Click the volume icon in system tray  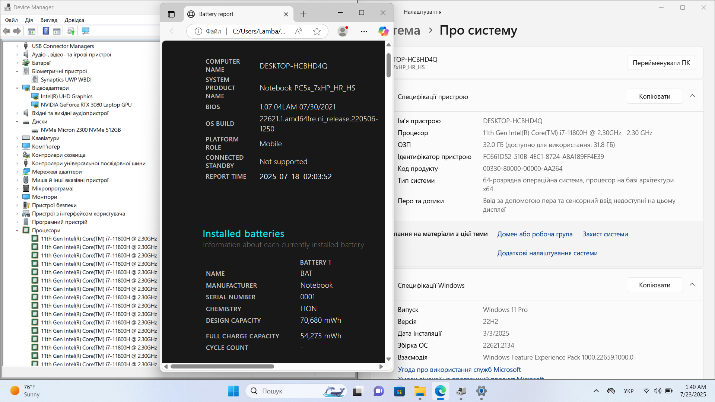tap(658, 391)
